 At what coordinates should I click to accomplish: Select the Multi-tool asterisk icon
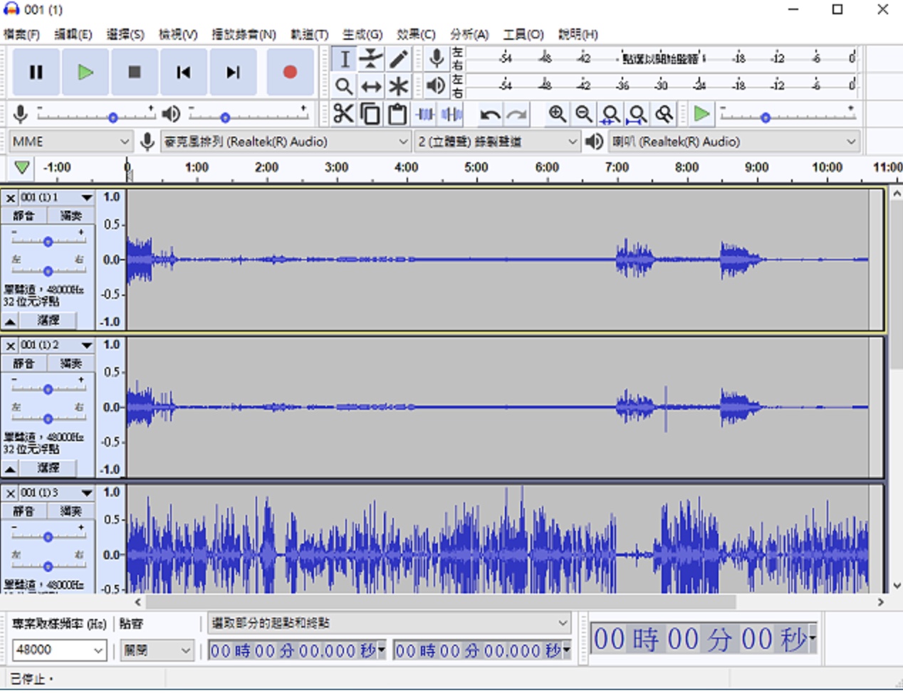pyautogui.click(x=398, y=86)
